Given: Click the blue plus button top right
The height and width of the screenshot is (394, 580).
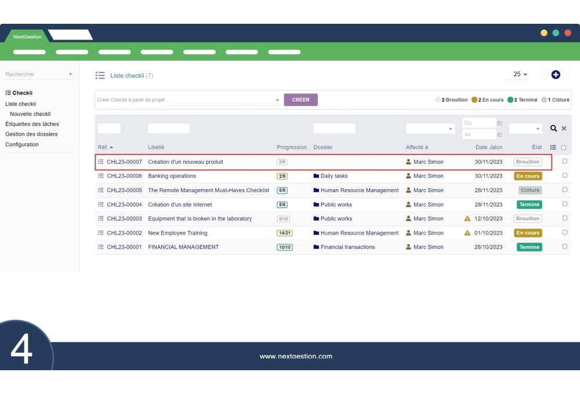Looking at the screenshot, I should (556, 74).
